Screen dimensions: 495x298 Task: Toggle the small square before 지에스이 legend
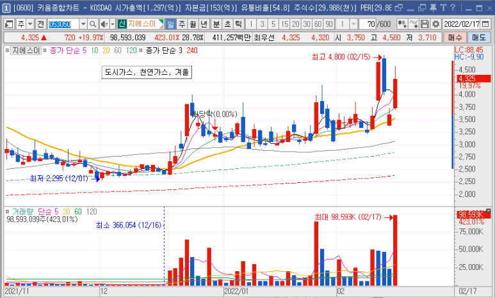7,51
